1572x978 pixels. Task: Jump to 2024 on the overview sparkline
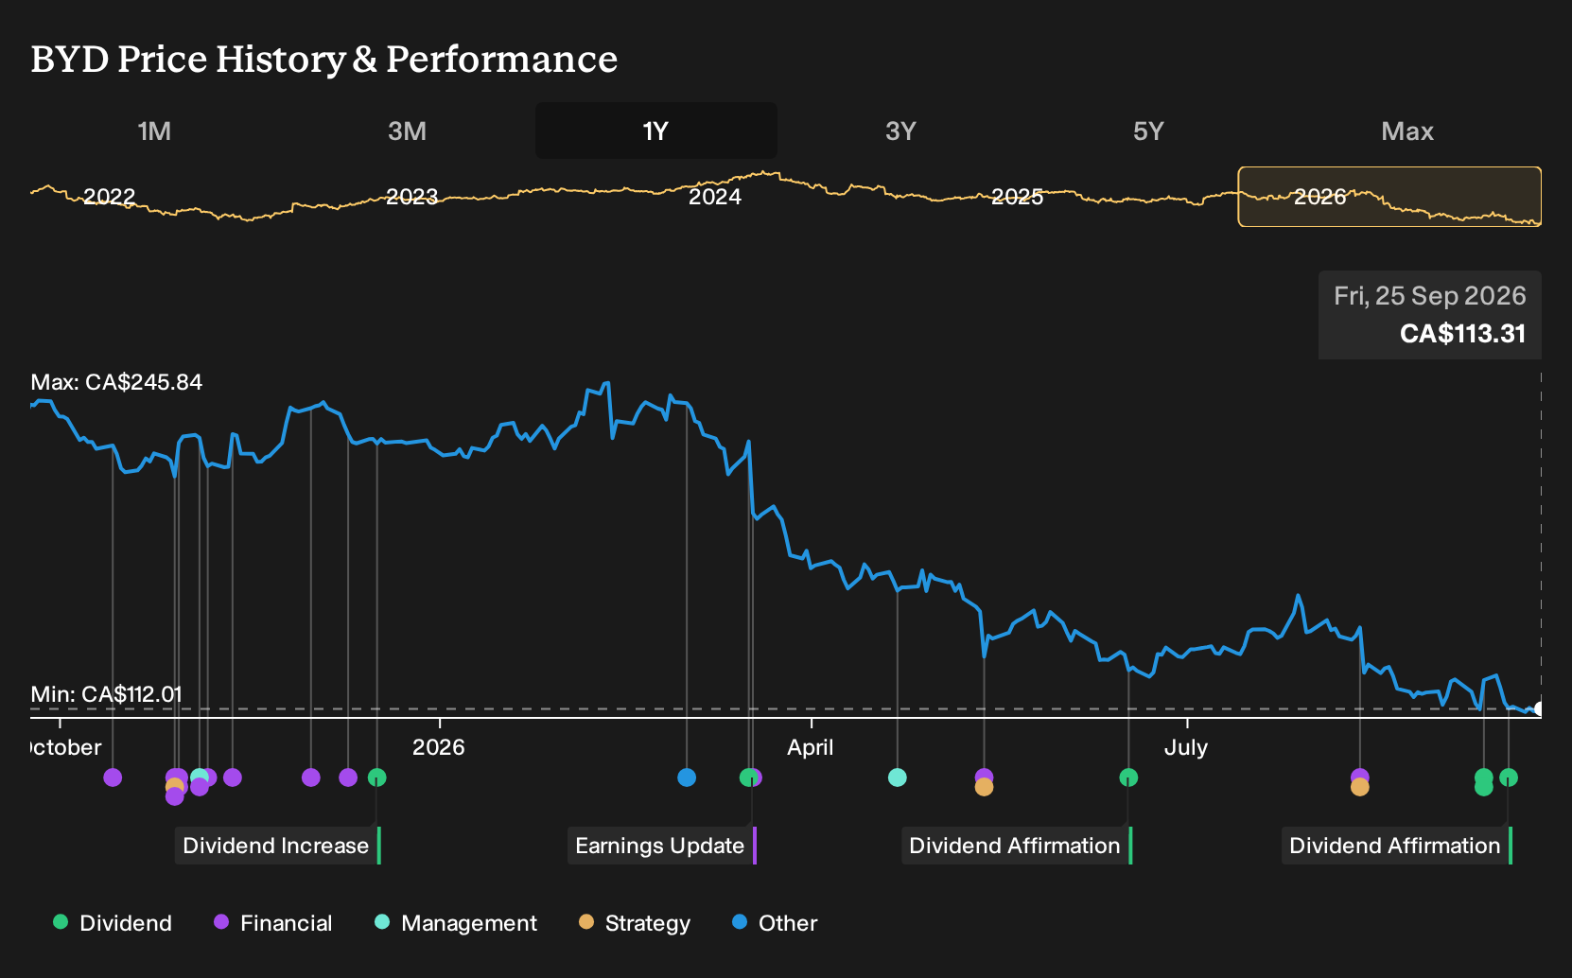click(715, 197)
